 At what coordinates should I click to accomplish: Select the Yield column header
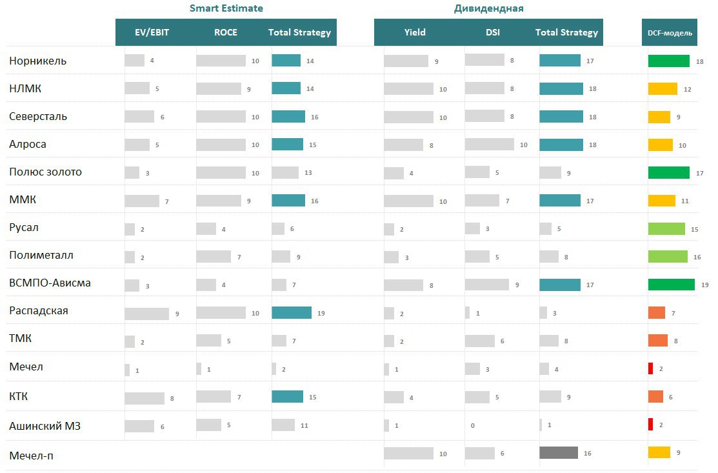(x=415, y=32)
